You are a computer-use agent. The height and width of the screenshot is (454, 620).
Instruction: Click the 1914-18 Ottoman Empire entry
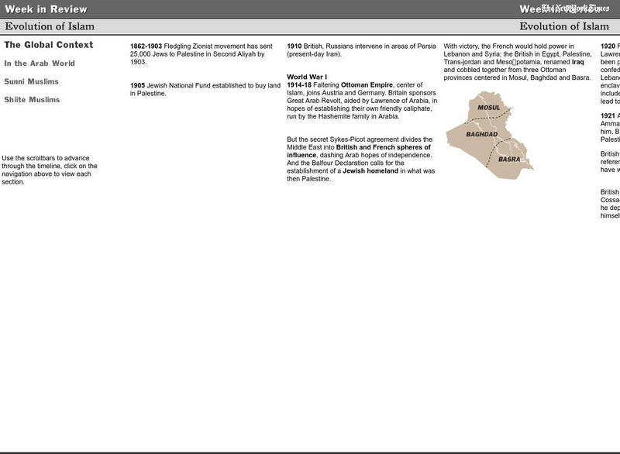coord(362,101)
